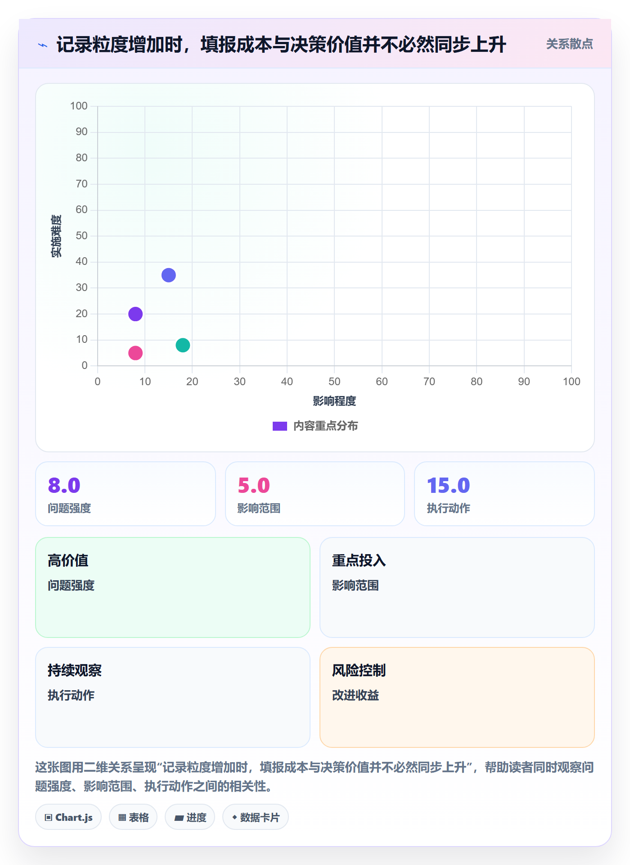Click the 实施难度 y-axis title

[x=56, y=236]
